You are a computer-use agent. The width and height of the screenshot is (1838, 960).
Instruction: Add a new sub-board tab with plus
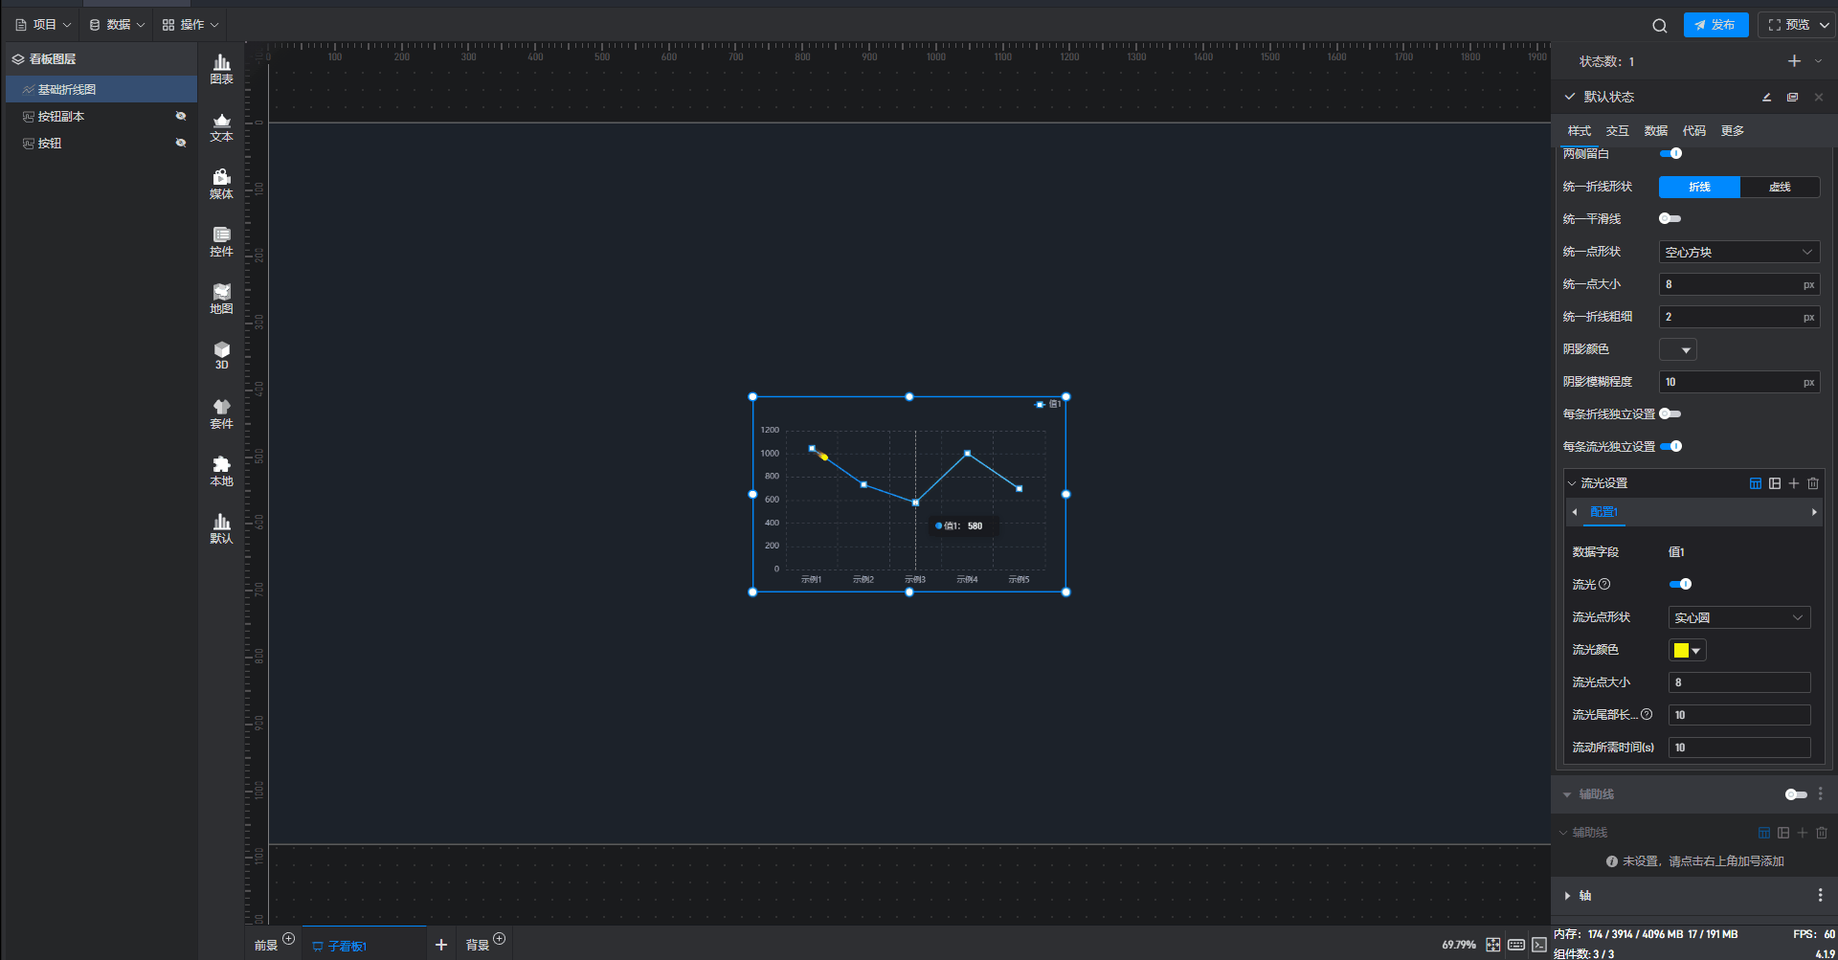point(441,945)
